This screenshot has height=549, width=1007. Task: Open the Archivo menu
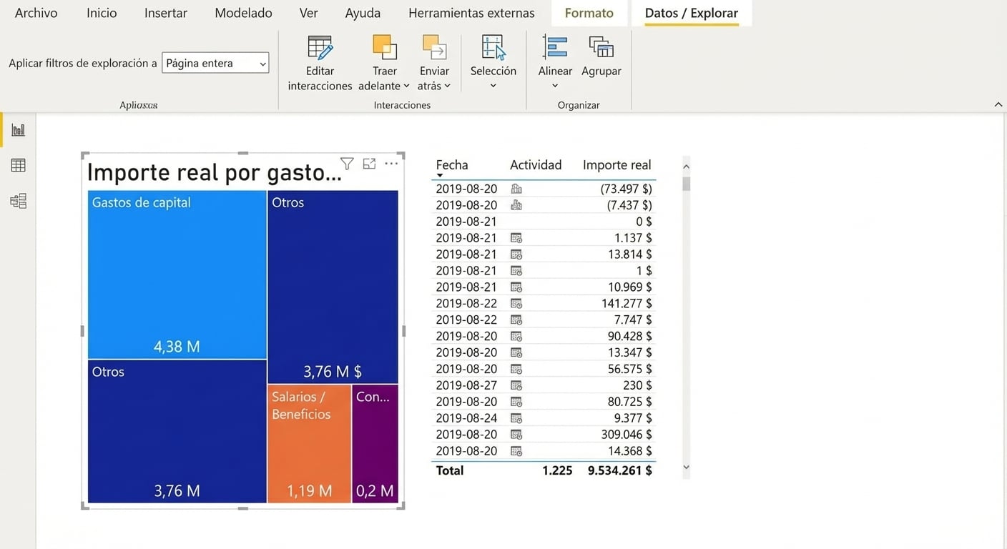[36, 13]
